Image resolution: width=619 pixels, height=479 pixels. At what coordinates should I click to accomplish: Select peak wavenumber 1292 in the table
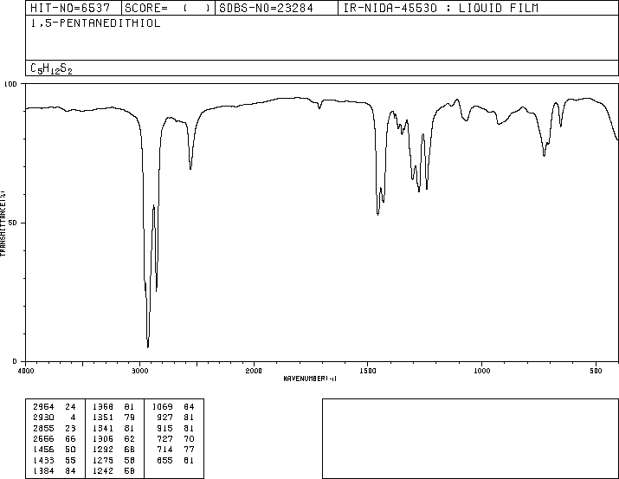point(103,450)
